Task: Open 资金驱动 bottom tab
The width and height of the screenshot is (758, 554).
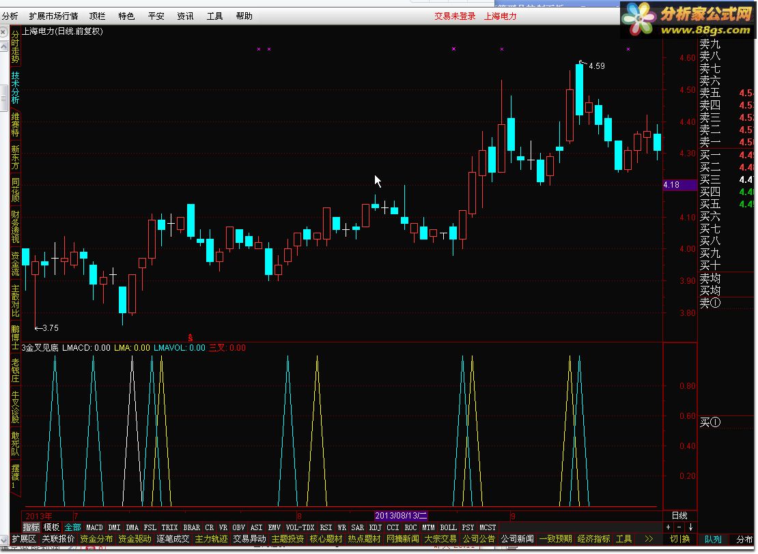Action: coord(135,538)
